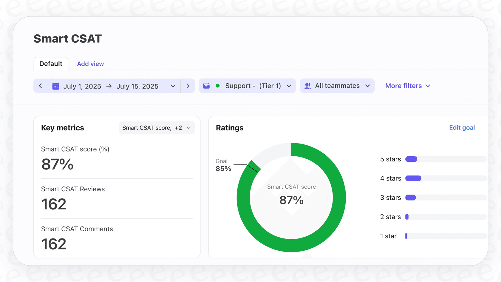
Task: Select the July 1, 2025 start date
Action: coord(82,86)
